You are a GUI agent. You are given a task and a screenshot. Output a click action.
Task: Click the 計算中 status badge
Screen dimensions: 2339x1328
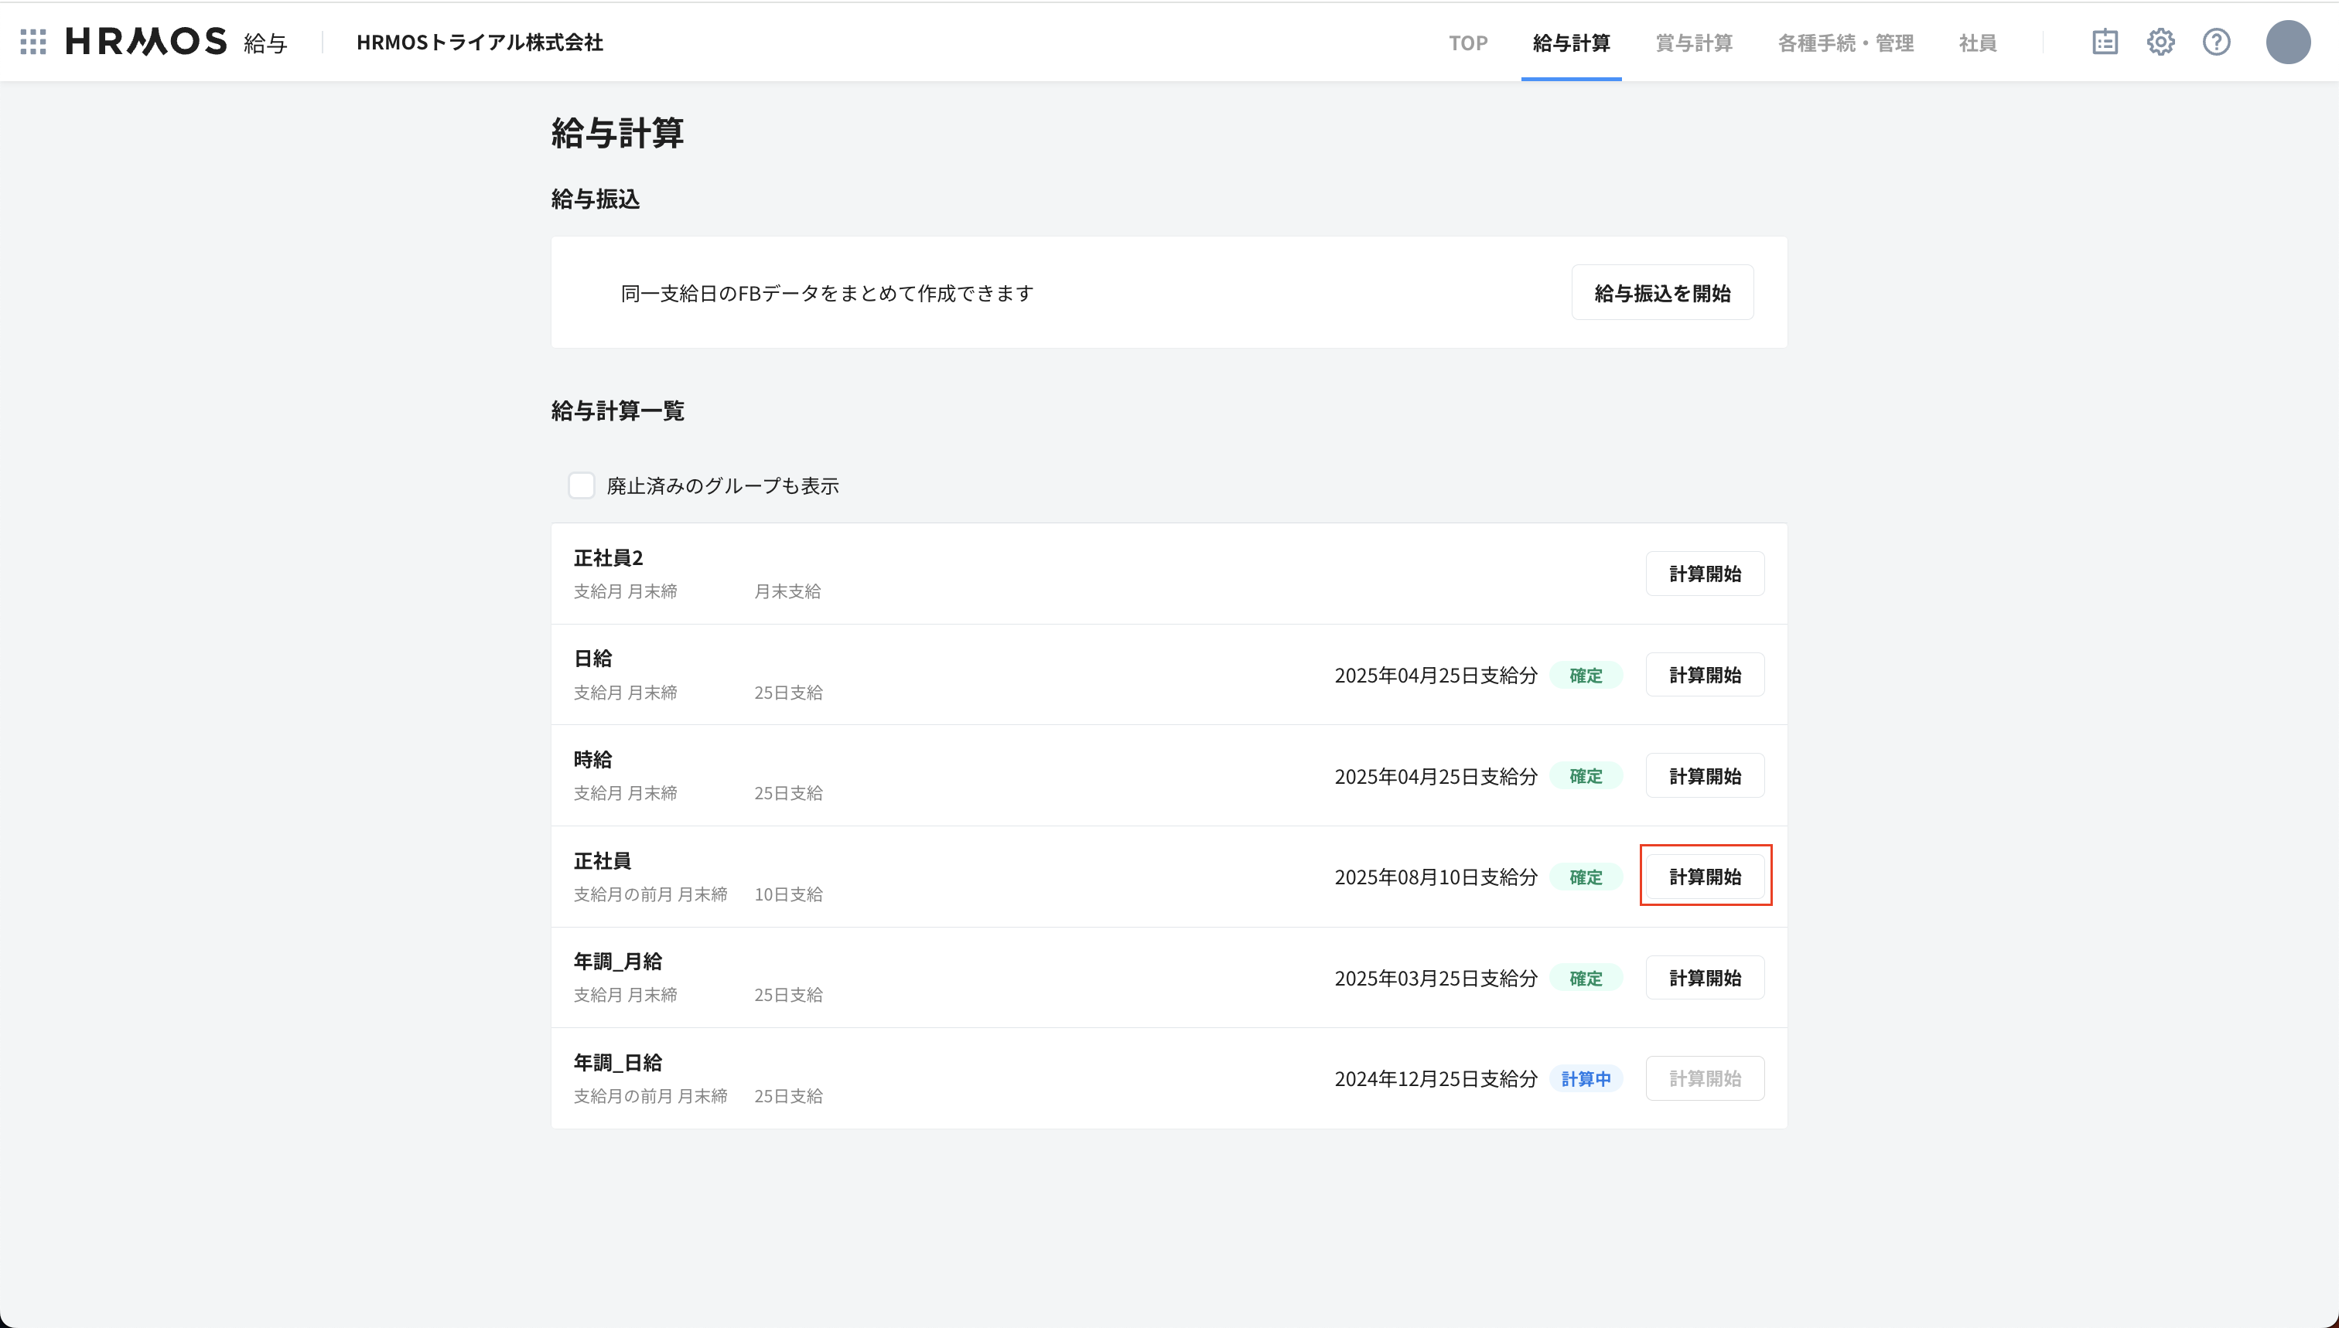tap(1585, 1079)
